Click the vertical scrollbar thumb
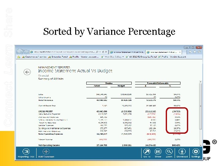Screen dimensions: 221x166 click(200, 106)
